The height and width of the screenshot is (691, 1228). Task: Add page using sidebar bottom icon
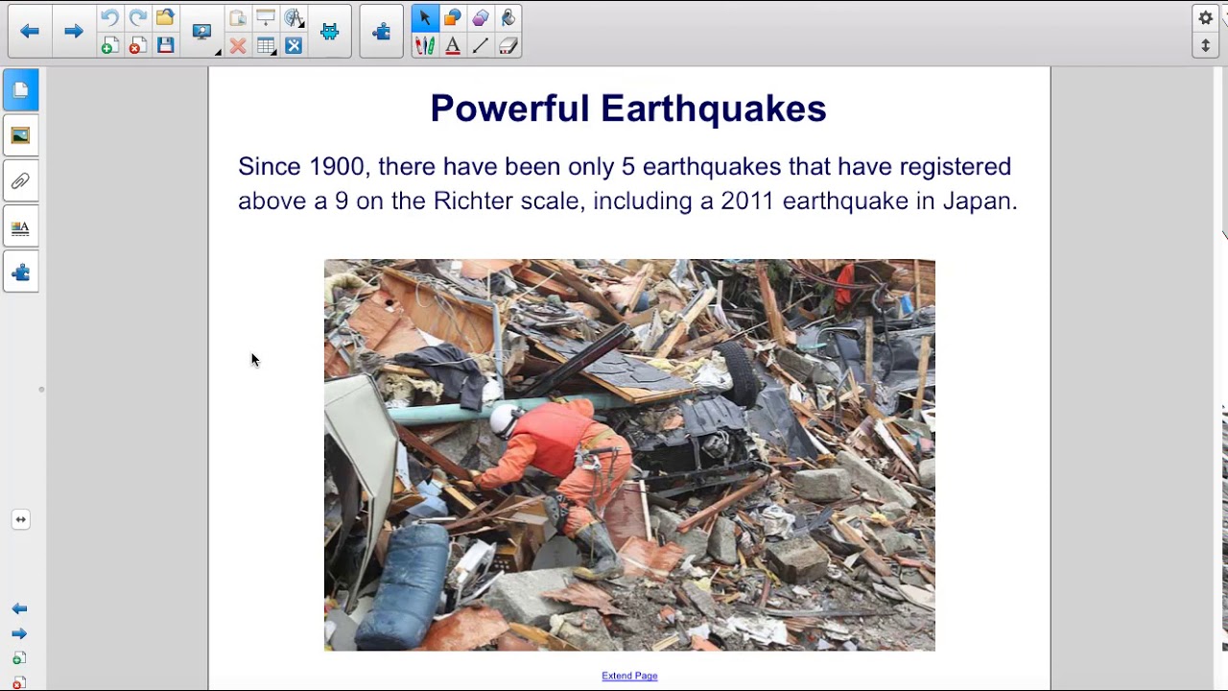pos(19,658)
